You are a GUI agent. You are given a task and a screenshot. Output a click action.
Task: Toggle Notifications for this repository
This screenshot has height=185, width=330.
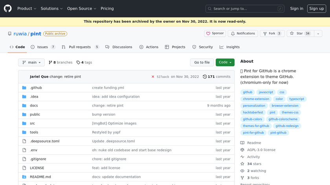pyautogui.click(x=243, y=34)
